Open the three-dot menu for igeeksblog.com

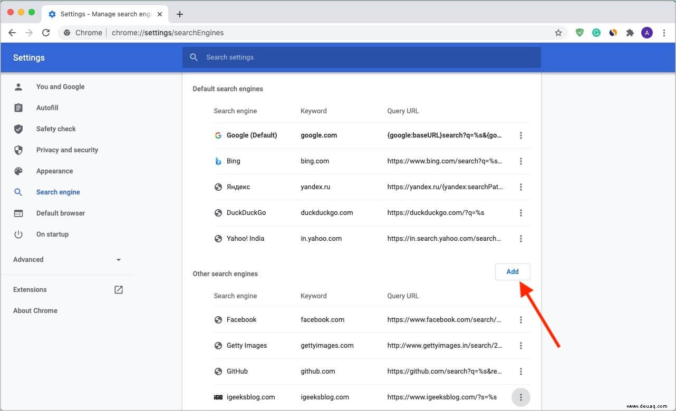(521, 397)
